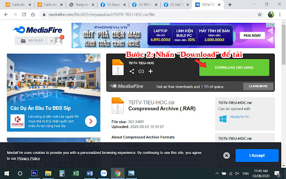The width and height of the screenshot is (286, 179).
Task: Click the MediaFire logo in header
Action: (x=38, y=30)
